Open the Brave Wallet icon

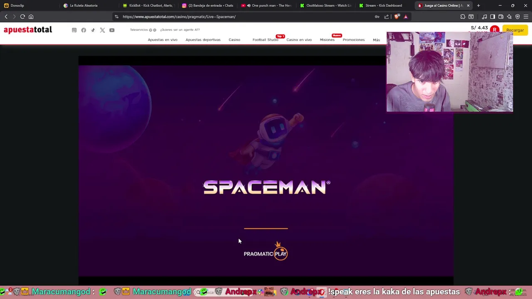pos(501,17)
